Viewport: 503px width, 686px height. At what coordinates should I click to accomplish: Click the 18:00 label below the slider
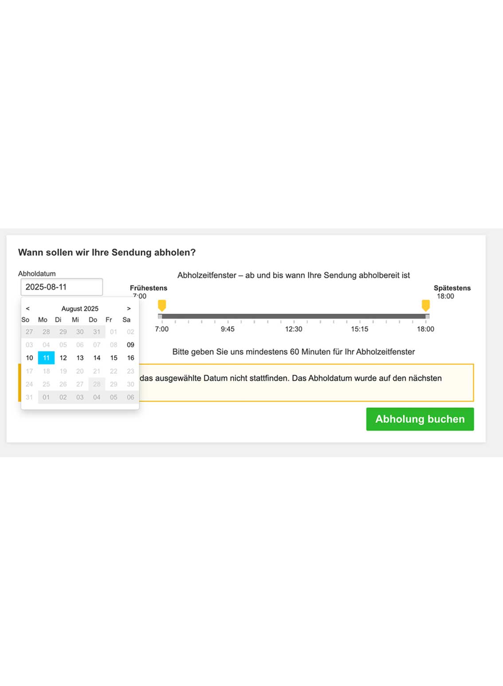[x=425, y=329]
